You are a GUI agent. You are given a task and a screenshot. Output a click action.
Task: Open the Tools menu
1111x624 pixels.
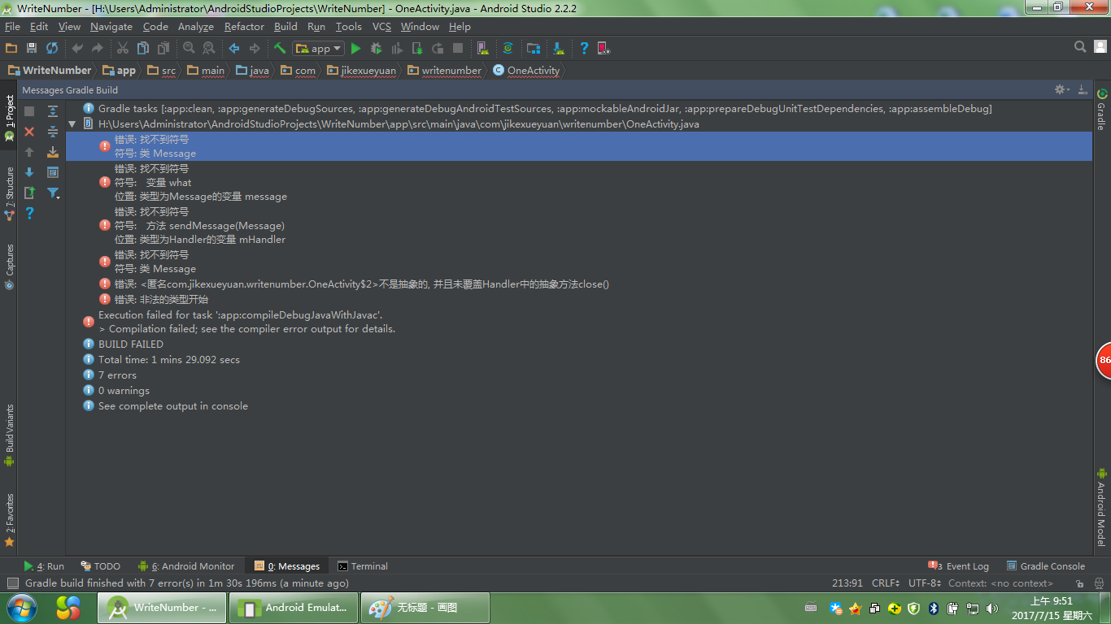point(349,27)
